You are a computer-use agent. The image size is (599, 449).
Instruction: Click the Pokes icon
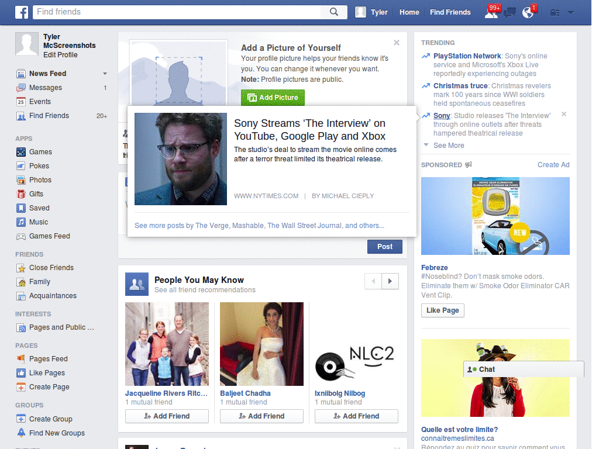21,166
